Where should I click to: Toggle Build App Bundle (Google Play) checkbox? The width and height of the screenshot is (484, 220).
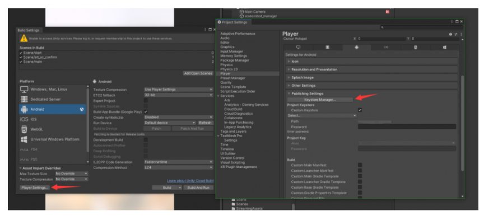click(x=146, y=112)
